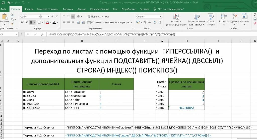Align cell text to the left
257x139 pixels.
click(64, 22)
